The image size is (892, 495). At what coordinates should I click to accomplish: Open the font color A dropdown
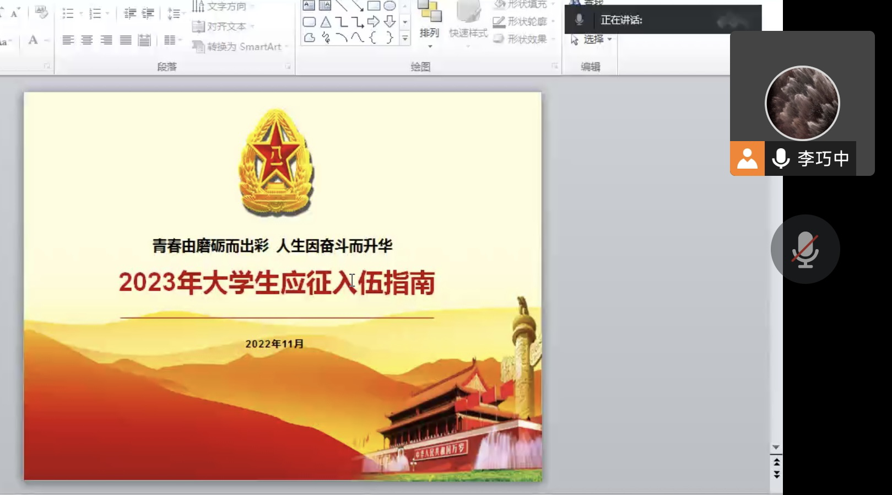click(x=46, y=40)
